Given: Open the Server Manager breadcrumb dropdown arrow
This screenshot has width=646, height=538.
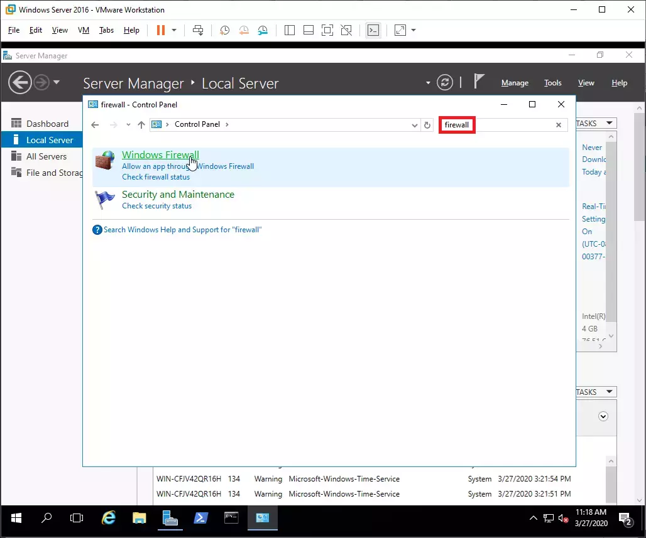Looking at the screenshot, I should 428,83.
